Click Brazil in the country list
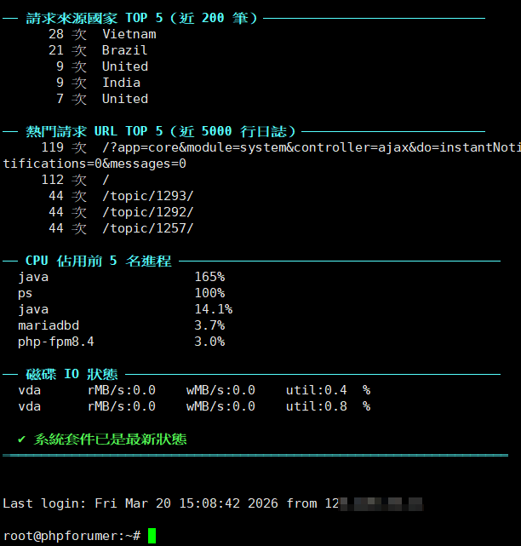521x546 pixels. point(124,50)
